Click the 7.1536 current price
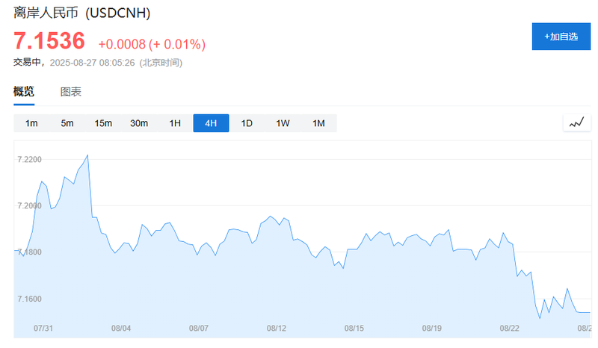This screenshot has height=348, width=598. 49,41
